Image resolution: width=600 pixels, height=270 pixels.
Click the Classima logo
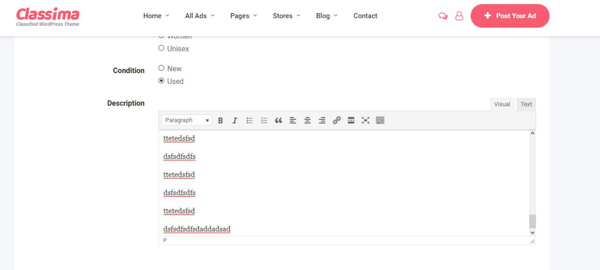(48, 16)
